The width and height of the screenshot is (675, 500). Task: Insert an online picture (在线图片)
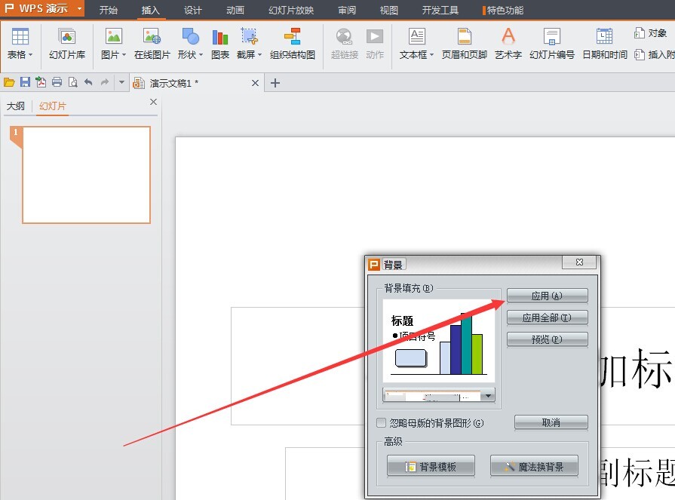[152, 43]
